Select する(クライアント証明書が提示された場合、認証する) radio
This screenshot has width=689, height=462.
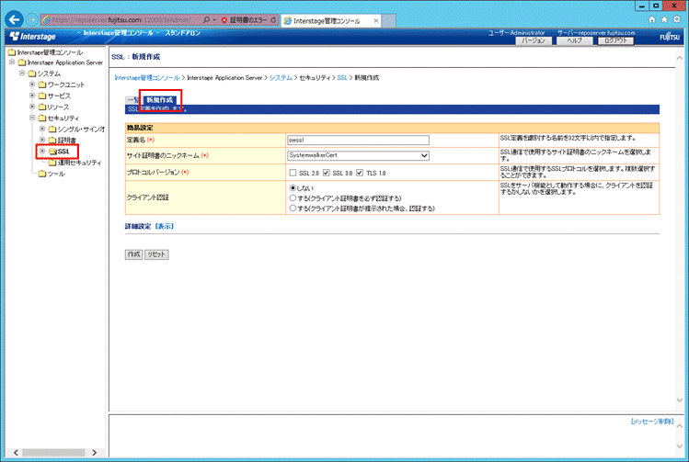[293, 208]
